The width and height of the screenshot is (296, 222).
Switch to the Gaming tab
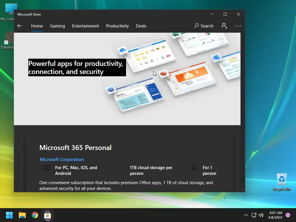tap(58, 26)
